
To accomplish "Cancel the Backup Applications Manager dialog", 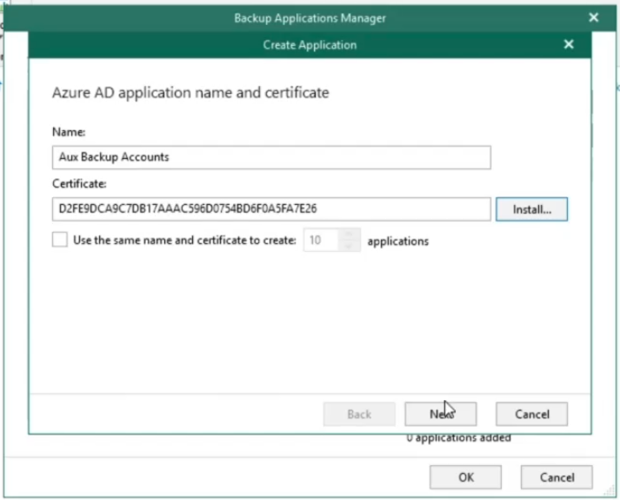I will [x=557, y=477].
